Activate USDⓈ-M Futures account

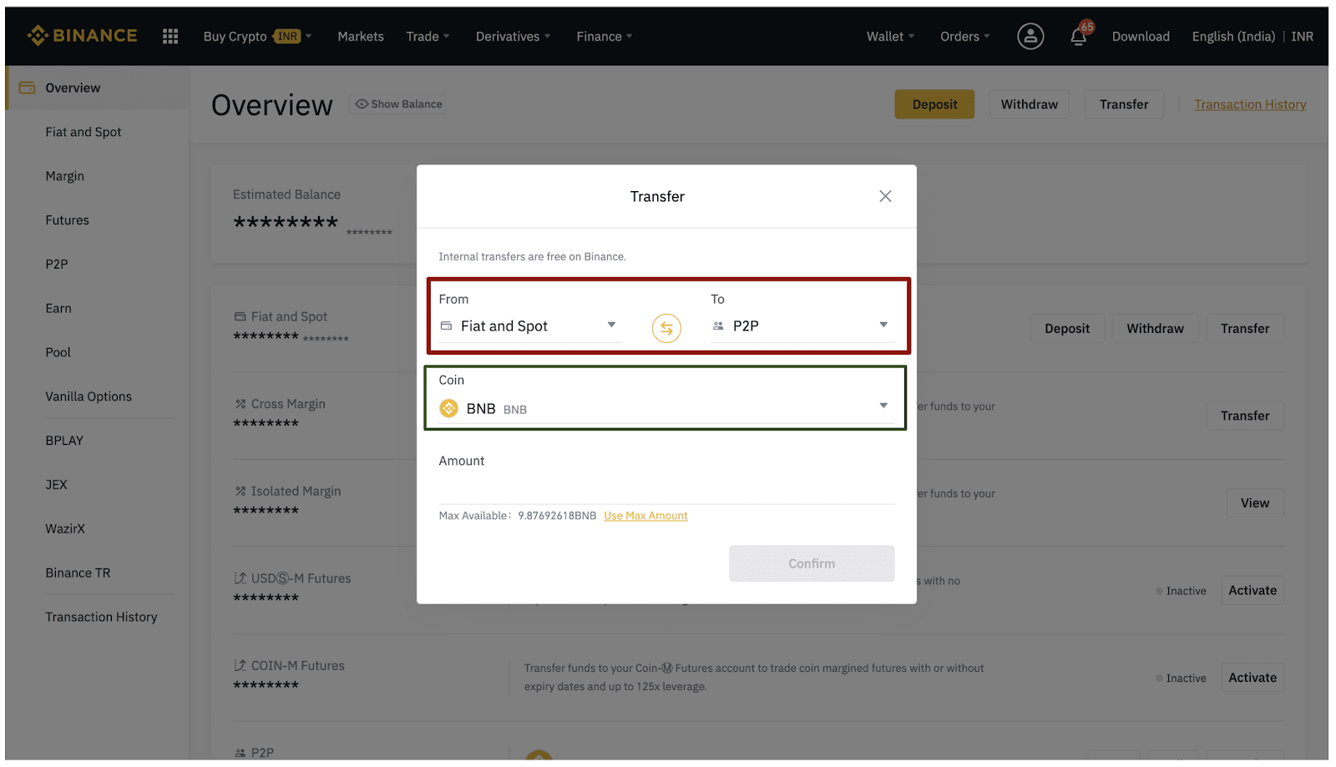point(1252,591)
